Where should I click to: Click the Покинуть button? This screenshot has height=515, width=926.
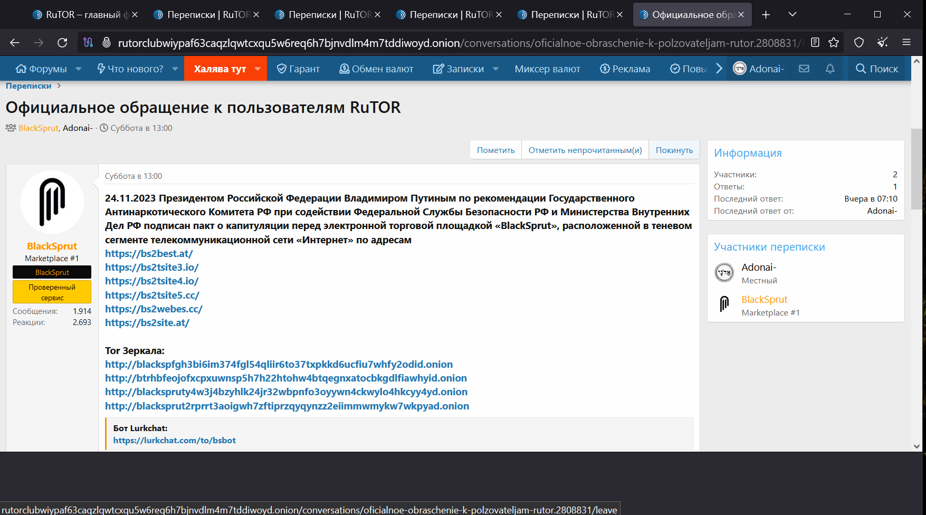[x=674, y=150]
